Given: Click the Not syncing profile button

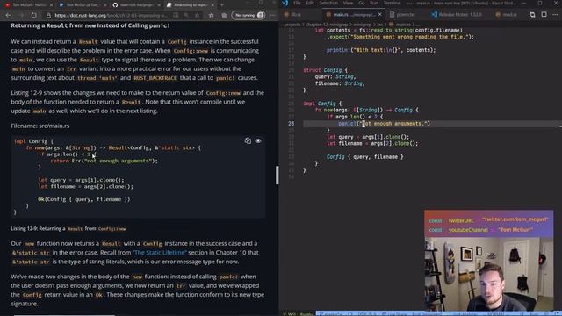Looking at the screenshot, I should pos(249,16).
